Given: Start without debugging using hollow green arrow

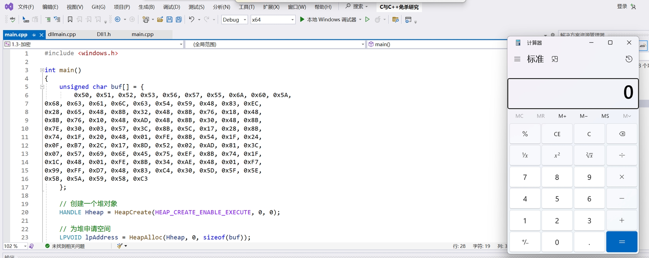Looking at the screenshot, I should [x=367, y=19].
